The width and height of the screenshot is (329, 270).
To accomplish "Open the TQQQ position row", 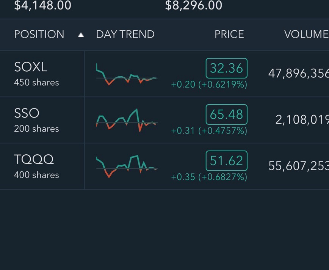I will pyautogui.click(x=164, y=166).
